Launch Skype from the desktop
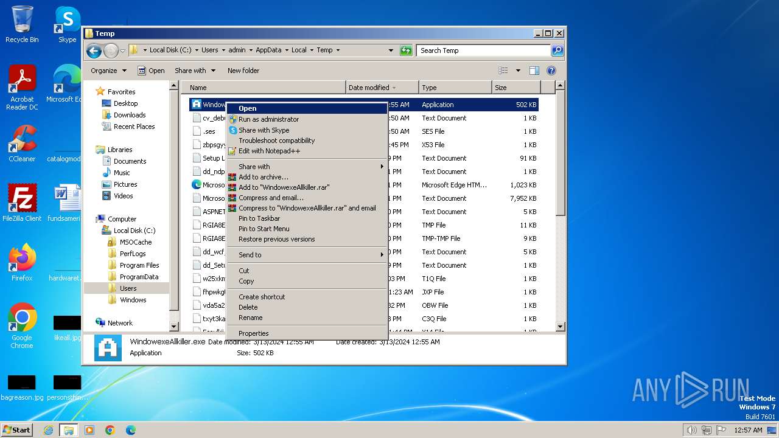 coord(67,24)
